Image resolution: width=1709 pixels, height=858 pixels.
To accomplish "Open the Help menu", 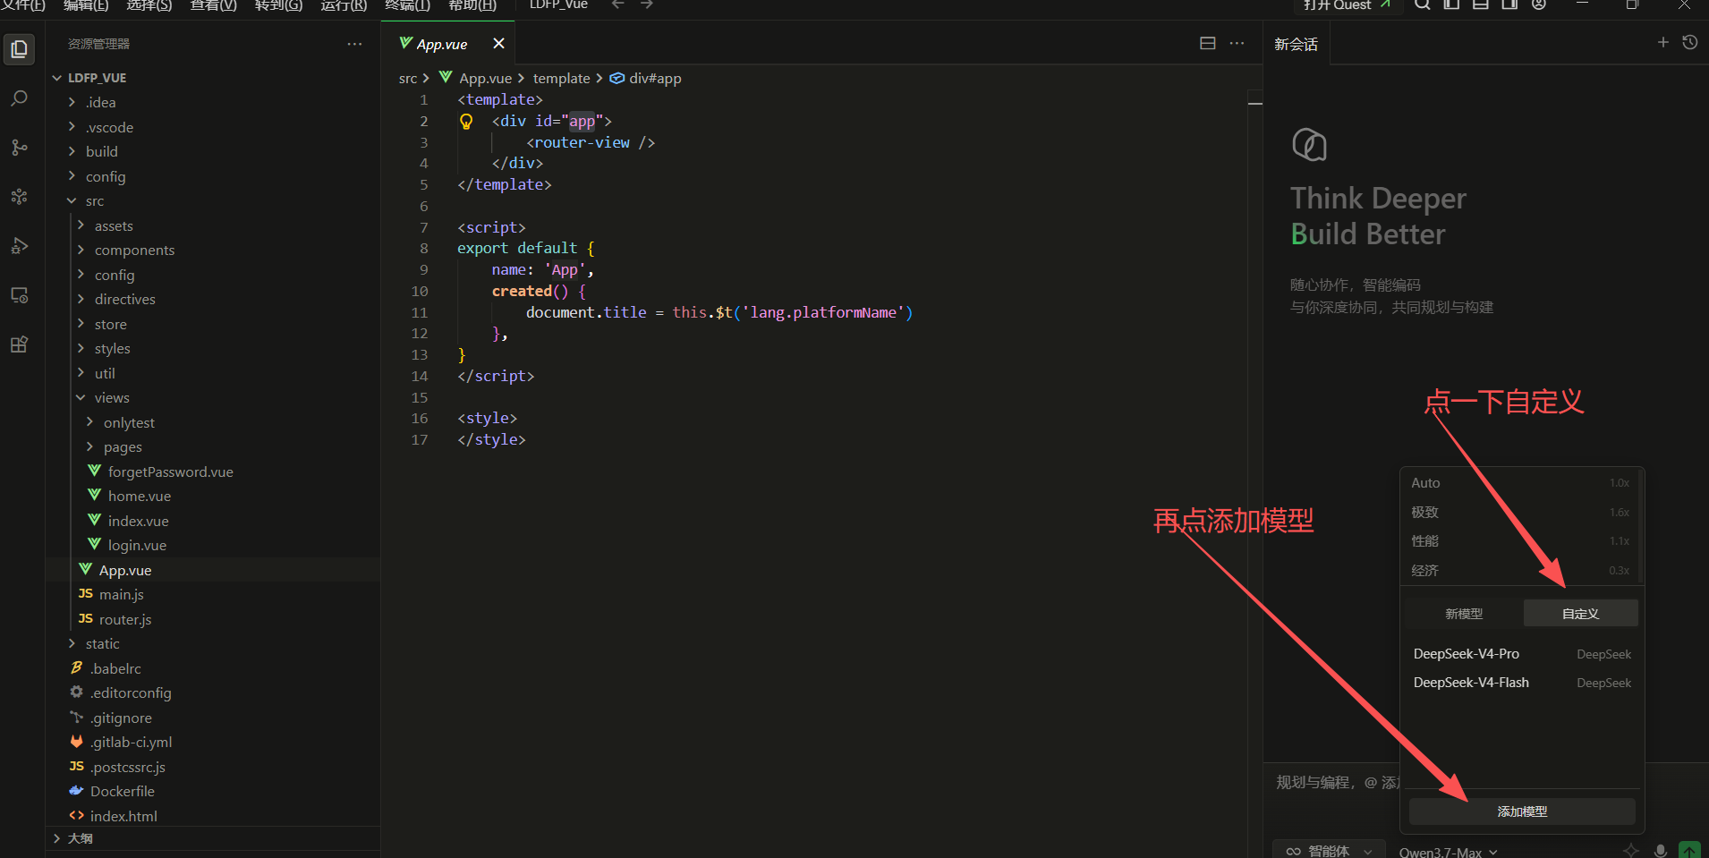I will click(472, 5).
